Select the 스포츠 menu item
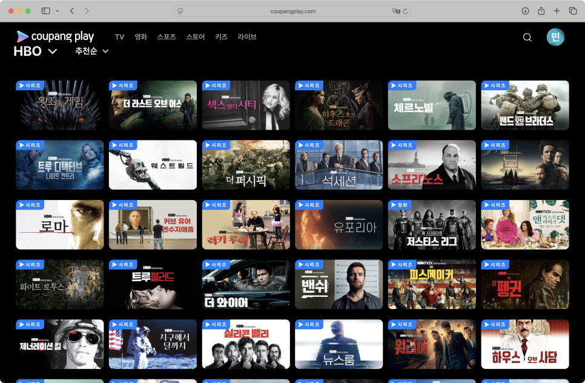The image size is (585, 383). pos(167,36)
